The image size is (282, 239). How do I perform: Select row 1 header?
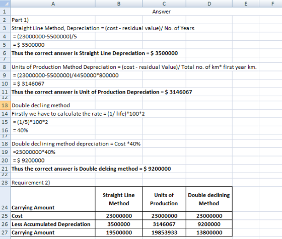click(5, 12)
